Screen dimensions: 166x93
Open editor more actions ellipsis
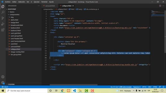pos(163,6)
